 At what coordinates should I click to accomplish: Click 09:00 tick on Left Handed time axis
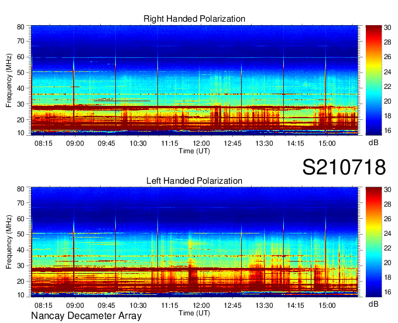click(75, 305)
